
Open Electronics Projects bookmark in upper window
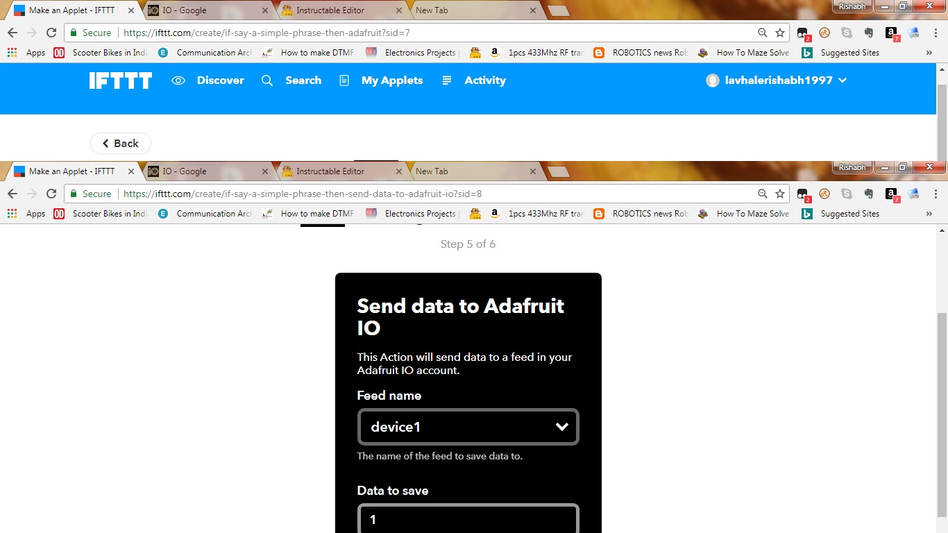click(412, 53)
